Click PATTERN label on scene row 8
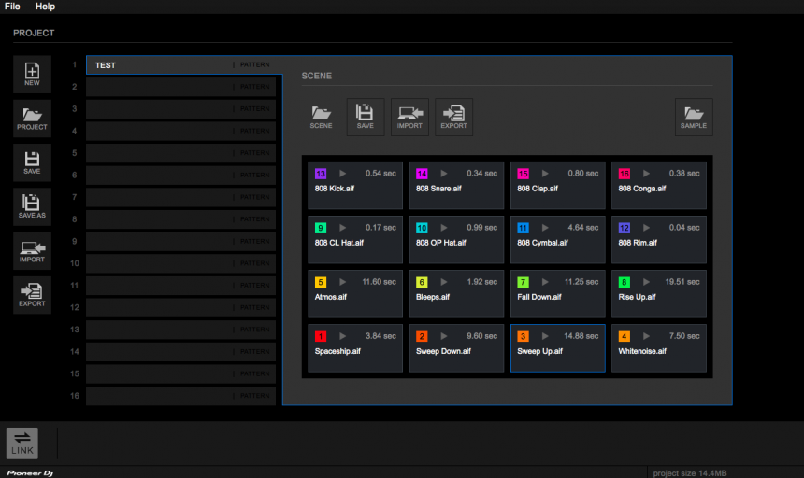 pos(254,219)
